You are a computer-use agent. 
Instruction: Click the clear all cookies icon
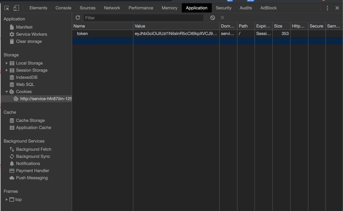[213, 17]
